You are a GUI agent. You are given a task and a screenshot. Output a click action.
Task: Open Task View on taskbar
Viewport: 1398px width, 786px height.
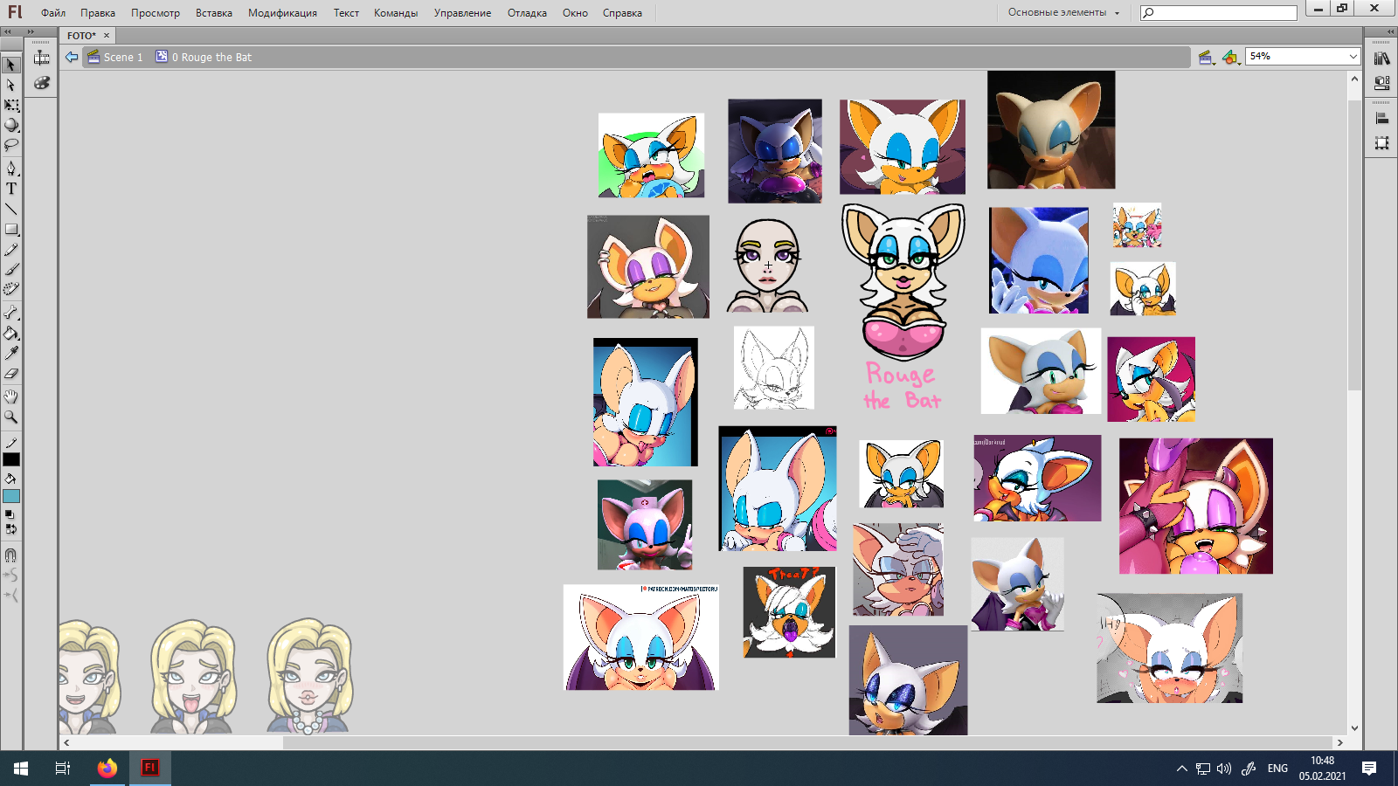tap(63, 769)
